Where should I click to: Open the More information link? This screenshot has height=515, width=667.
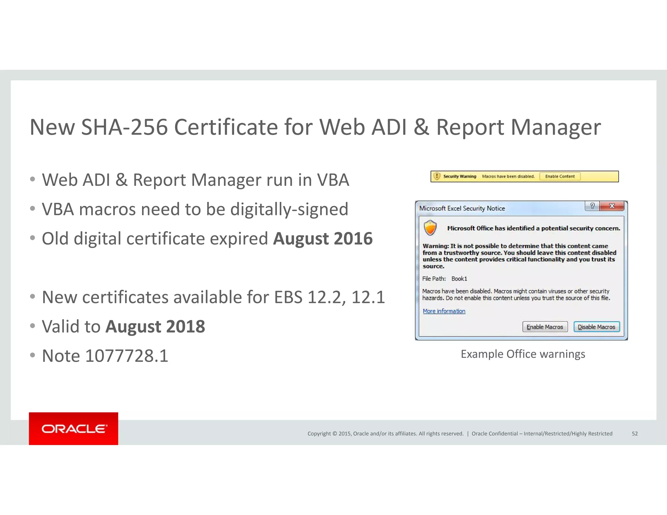tap(444, 311)
